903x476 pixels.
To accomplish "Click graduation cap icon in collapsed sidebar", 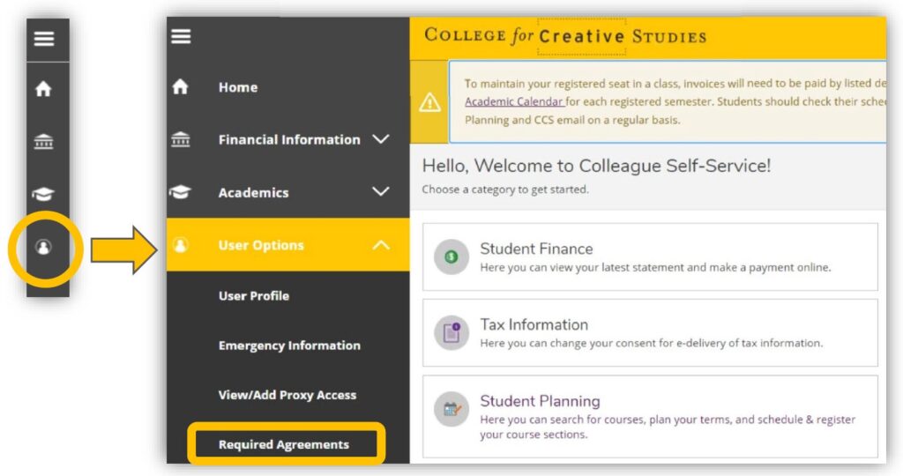I will 44,195.
